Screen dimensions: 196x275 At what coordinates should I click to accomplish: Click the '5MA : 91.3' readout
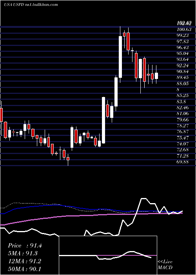coord(23,253)
